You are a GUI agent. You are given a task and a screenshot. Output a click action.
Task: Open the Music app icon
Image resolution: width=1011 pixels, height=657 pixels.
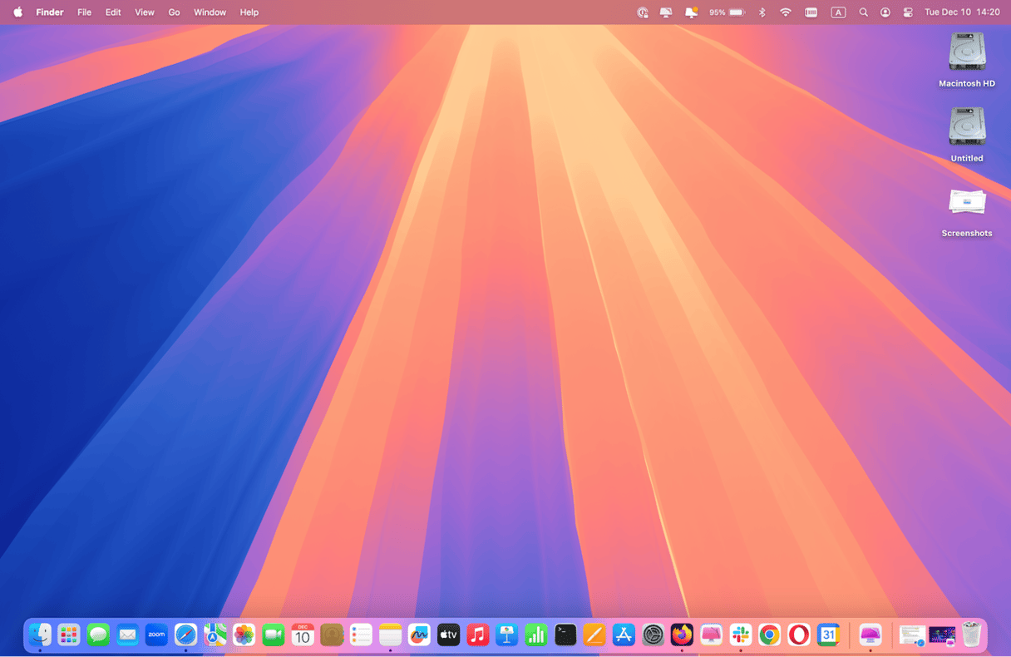coord(477,635)
